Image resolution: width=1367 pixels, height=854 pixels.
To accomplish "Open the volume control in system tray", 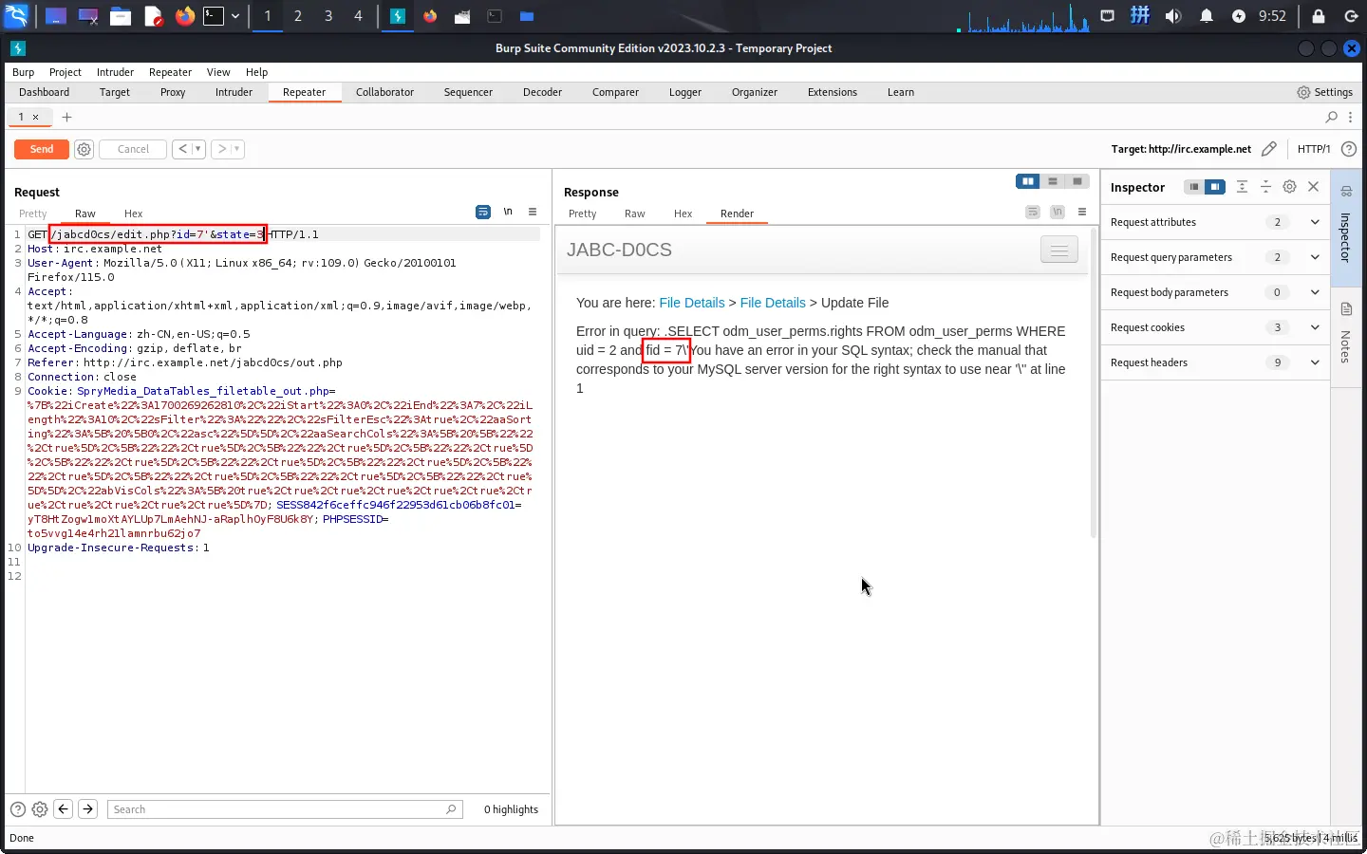I will point(1174,16).
